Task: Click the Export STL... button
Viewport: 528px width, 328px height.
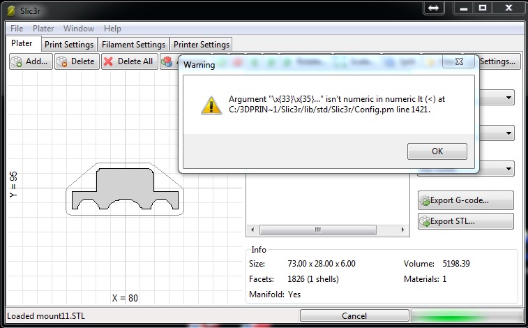Action: click(x=466, y=221)
